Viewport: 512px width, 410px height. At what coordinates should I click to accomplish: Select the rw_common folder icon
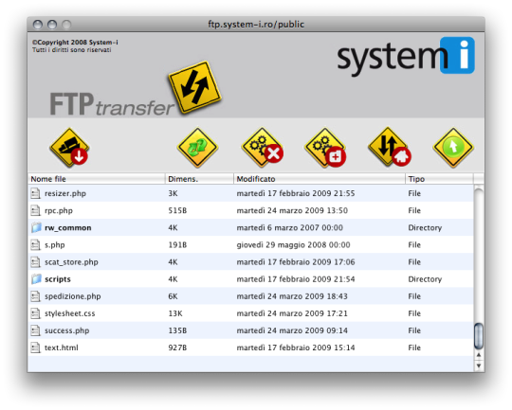[36, 227]
